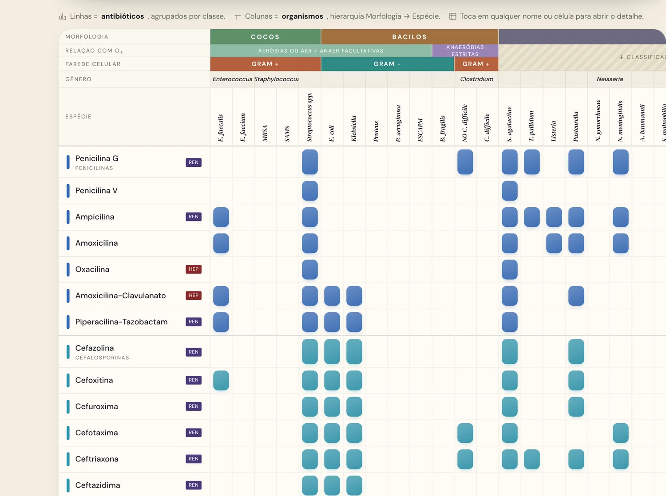Select the Cefazolina antibiotic name

(x=95, y=348)
